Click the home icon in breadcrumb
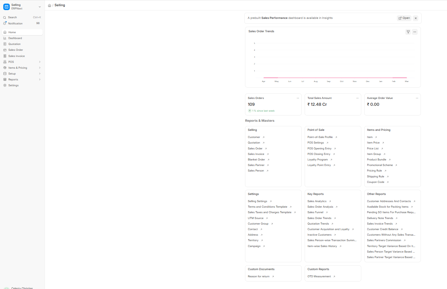 [50, 6]
